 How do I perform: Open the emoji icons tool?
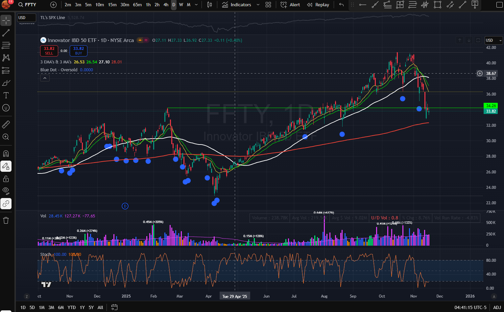point(6,108)
